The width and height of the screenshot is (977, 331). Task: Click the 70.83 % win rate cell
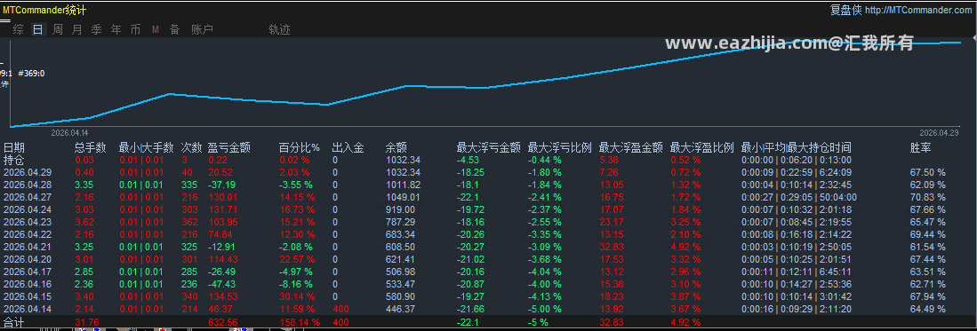(x=928, y=197)
